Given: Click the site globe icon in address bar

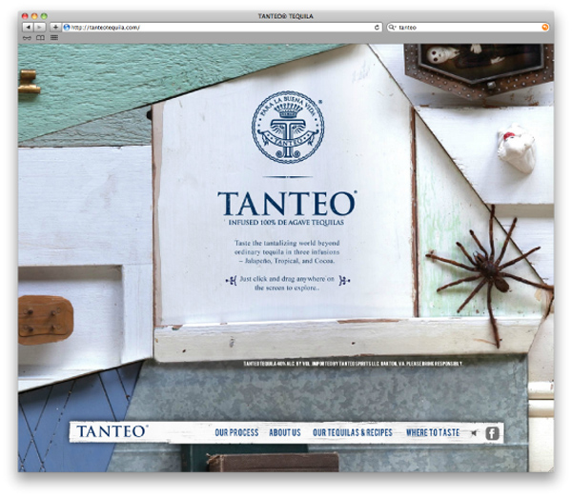Looking at the screenshot, I should pyautogui.click(x=67, y=28).
